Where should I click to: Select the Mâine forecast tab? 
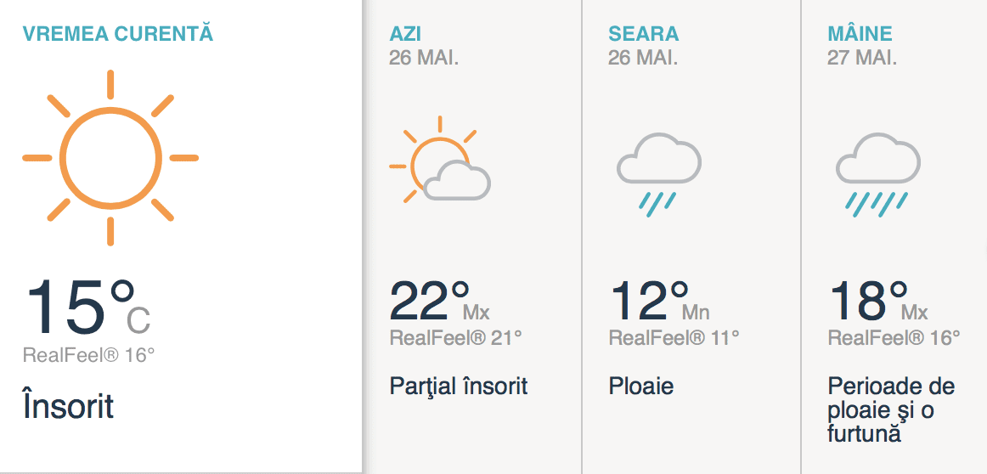pyautogui.click(x=860, y=35)
